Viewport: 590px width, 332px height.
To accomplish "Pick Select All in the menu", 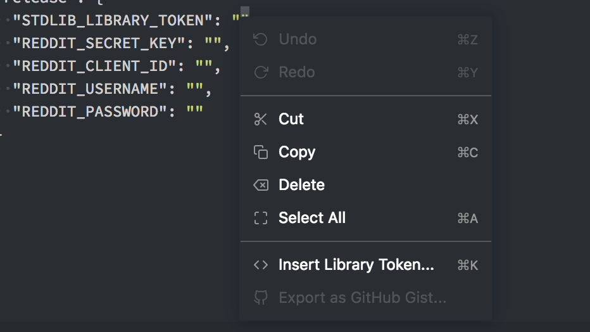I will tap(312, 218).
